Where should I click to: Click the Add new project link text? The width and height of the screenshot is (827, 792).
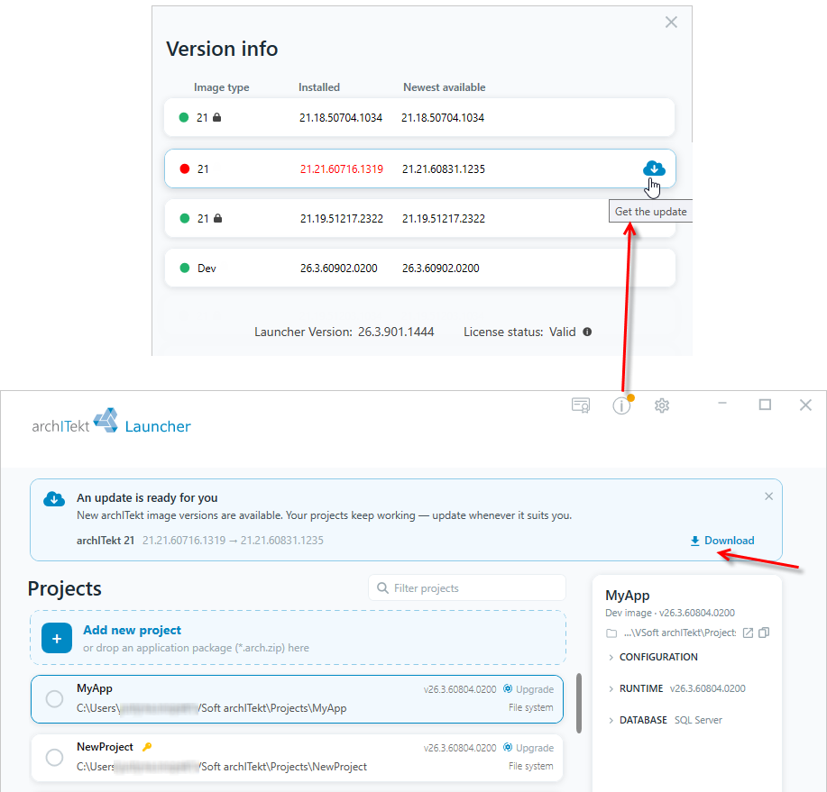click(132, 630)
